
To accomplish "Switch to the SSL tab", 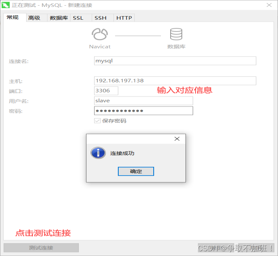I will pyautogui.click(x=81, y=18).
